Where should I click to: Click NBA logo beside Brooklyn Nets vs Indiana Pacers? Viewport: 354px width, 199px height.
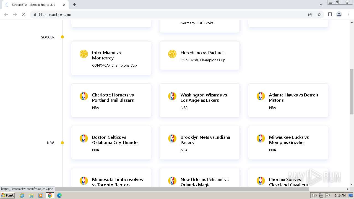[x=172, y=138]
